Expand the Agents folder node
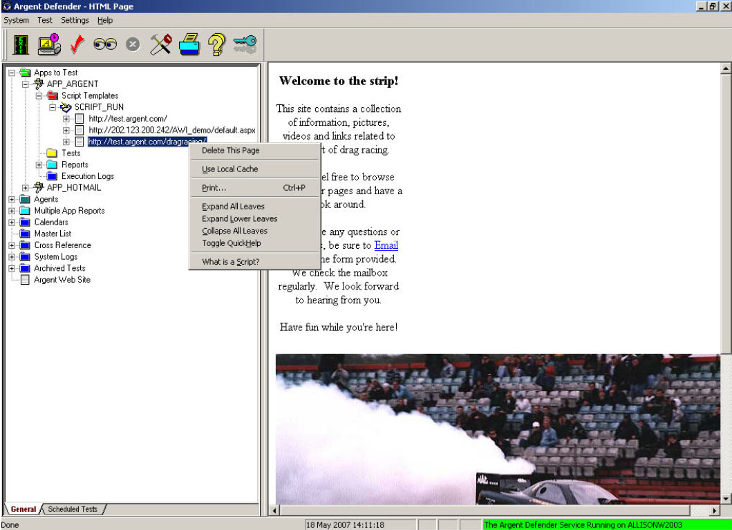This screenshot has width=732, height=530. click(x=12, y=200)
